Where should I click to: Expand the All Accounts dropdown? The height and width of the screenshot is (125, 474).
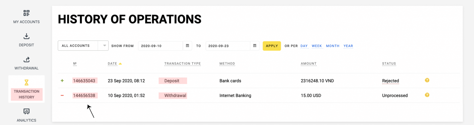pyautogui.click(x=104, y=46)
